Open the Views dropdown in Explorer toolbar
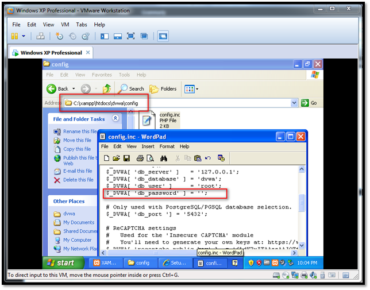The height and width of the screenshot is (290, 370). click(197, 88)
